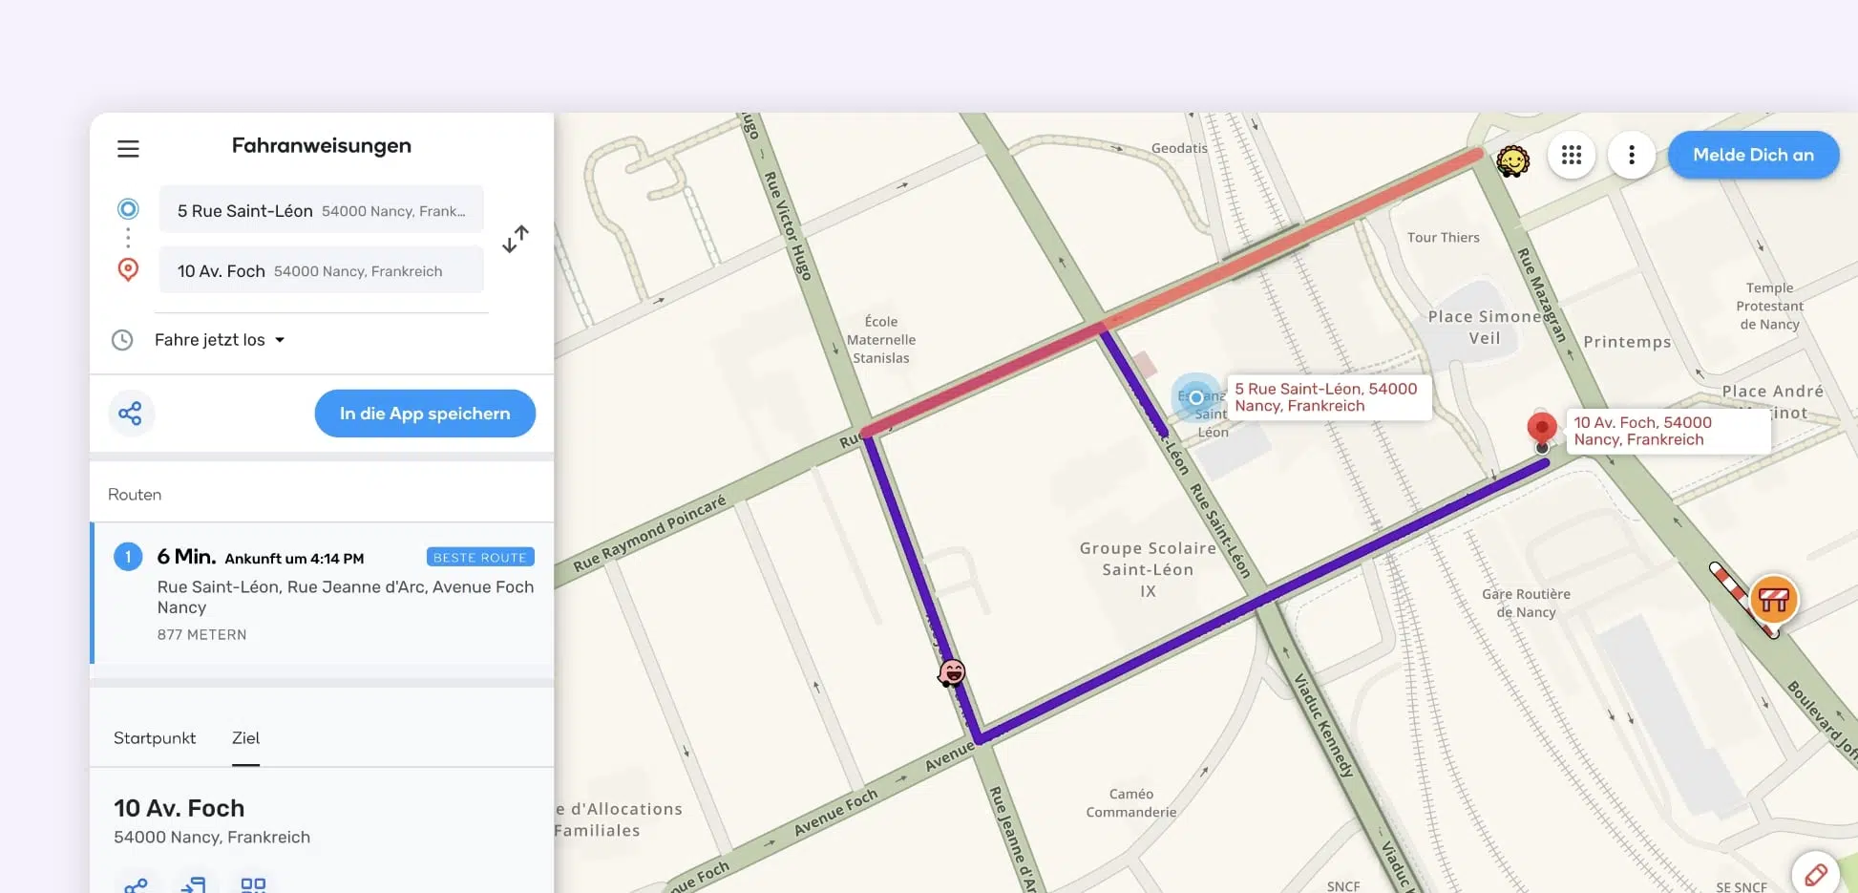The width and height of the screenshot is (1858, 893).
Task: Click the clock icon beside Fahre jetzt los
Action: (122, 340)
